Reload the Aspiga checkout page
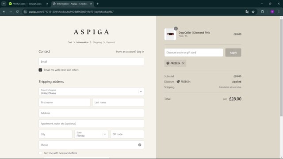 tap(17, 12)
